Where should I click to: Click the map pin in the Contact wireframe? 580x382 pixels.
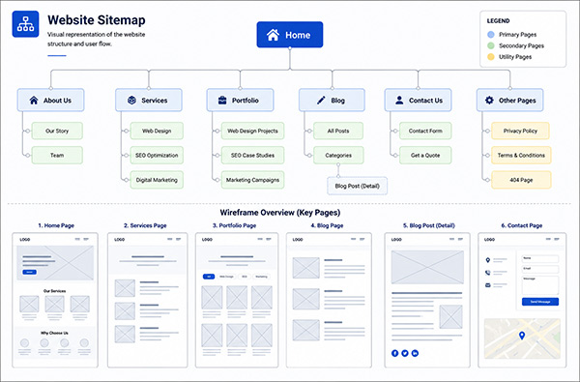(522, 336)
